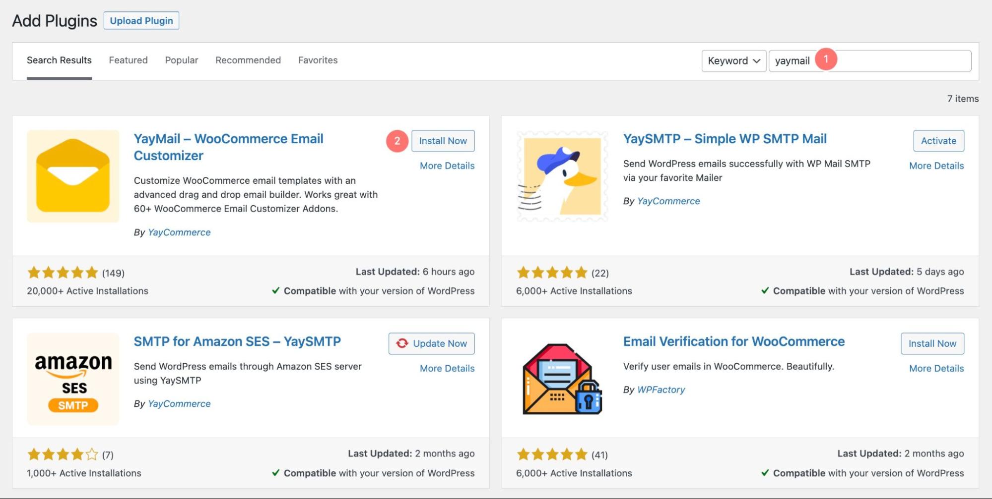992x499 pixels.
Task: Click 'Last Updated: 5 days ago' text
Action: pos(907,272)
